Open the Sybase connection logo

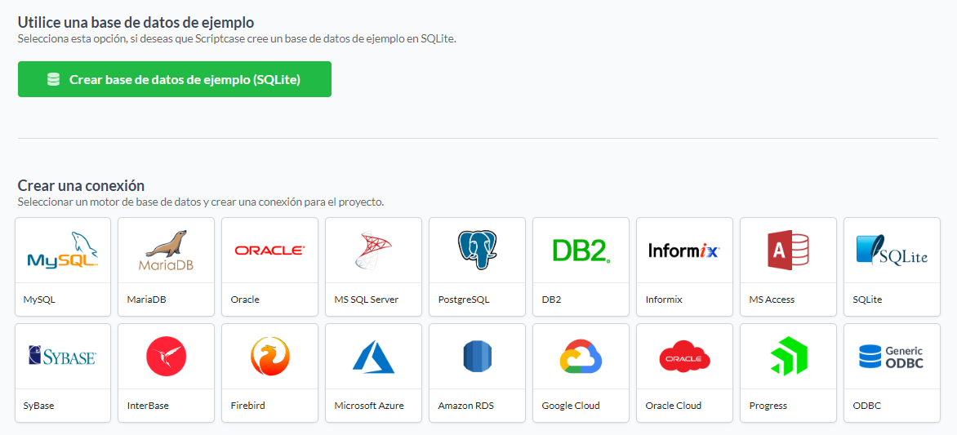(63, 357)
